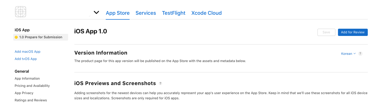Expand the Korean language dropdown
Viewport: 374px width, 106px height.
[x=348, y=54]
